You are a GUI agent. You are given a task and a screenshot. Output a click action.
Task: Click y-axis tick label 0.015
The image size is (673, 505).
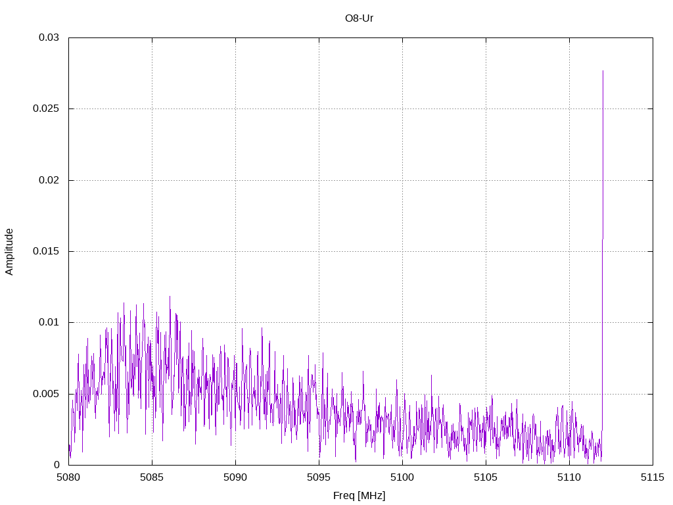tap(46, 251)
